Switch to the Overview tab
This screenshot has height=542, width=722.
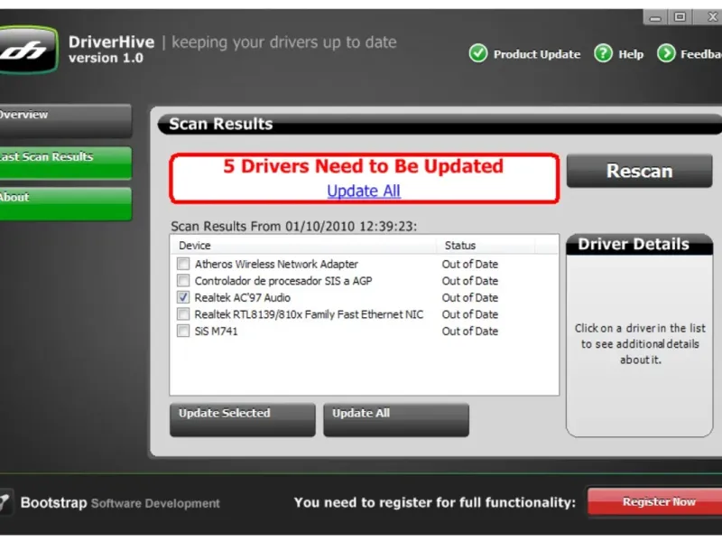pyautogui.click(x=65, y=121)
